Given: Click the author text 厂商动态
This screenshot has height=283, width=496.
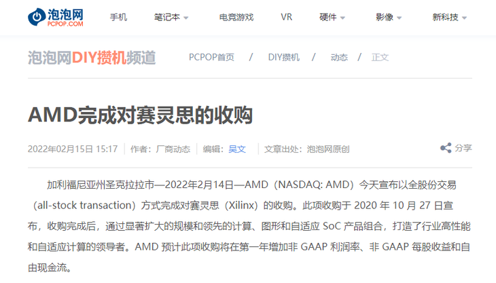Looking at the screenshot, I should click(173, 149).
